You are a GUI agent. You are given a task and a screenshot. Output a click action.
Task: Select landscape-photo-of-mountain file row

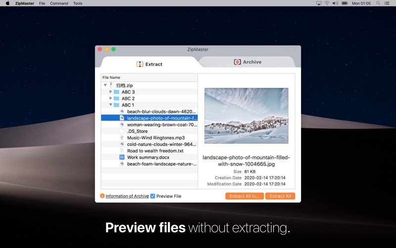(x=149, y=118)
